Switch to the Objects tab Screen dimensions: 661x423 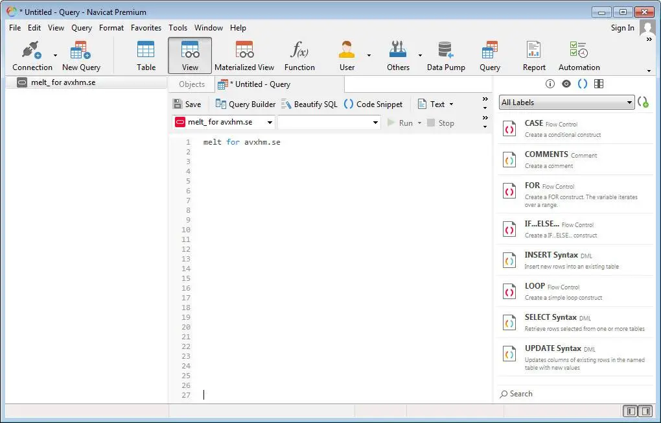191,84
